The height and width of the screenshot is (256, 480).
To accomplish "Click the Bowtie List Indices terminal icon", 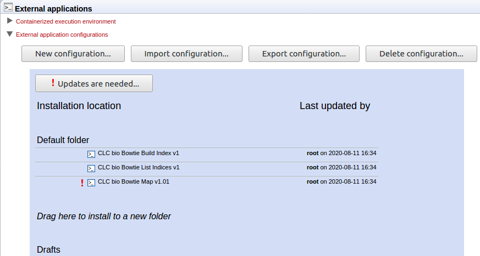I will click(91, 168).
